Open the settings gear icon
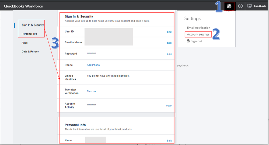269x145 pixels. pyautogui.click(x=229, y=6)
